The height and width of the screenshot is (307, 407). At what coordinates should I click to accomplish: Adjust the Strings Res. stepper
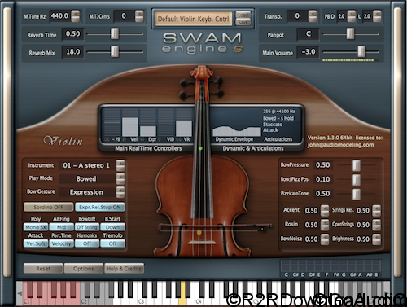click(376, 211)
